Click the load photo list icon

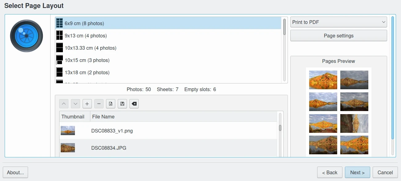click(x=111, y=104)
